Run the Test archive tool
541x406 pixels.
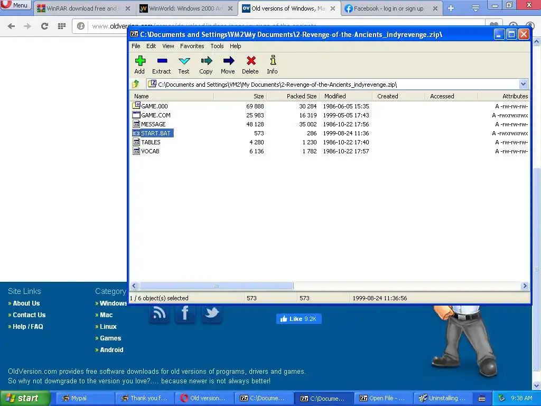[x=184, y=61]
